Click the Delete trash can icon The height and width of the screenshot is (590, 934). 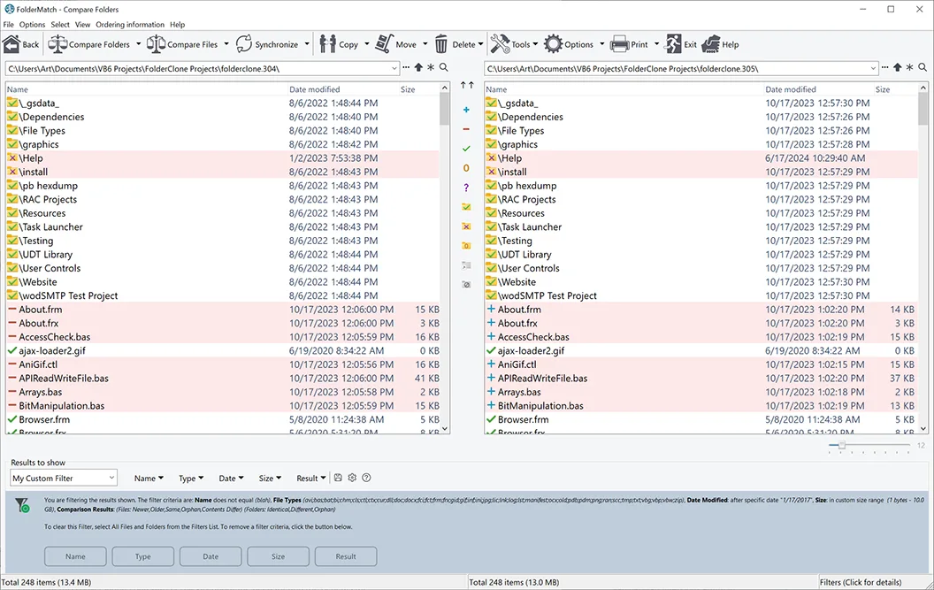click(440, 44)
